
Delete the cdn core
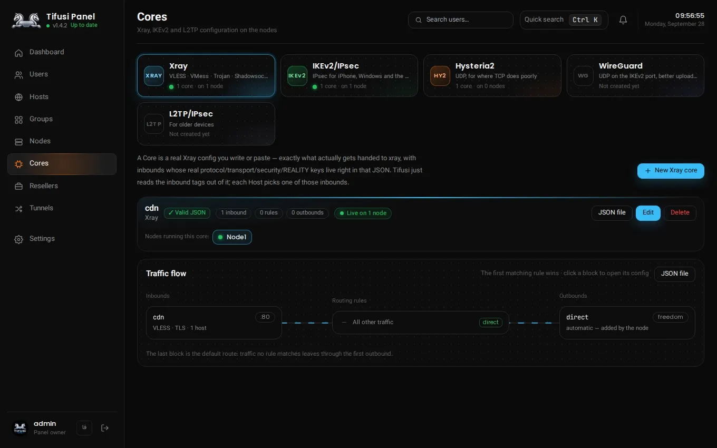pos(680,213)
